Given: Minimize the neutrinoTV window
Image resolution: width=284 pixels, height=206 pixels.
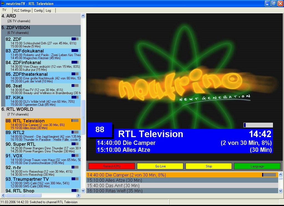Looking at the screenshot, I should point(268,3).
